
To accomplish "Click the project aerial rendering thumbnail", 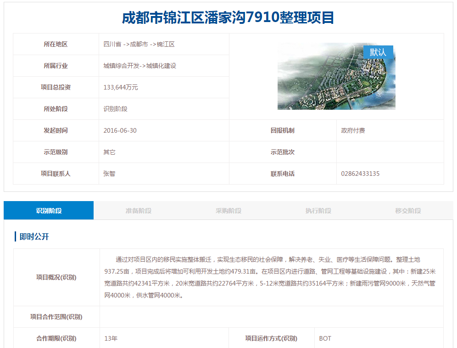I will pos(336,76).
